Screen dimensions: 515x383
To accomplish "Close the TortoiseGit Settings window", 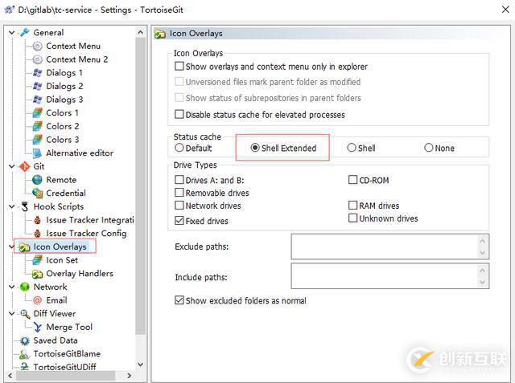I will (x=506, y=10).
